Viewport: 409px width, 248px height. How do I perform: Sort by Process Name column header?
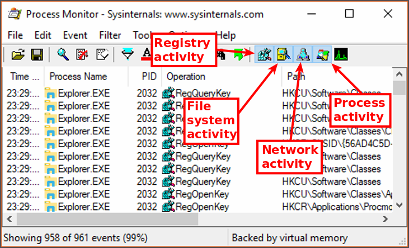[x=78, y=76]
